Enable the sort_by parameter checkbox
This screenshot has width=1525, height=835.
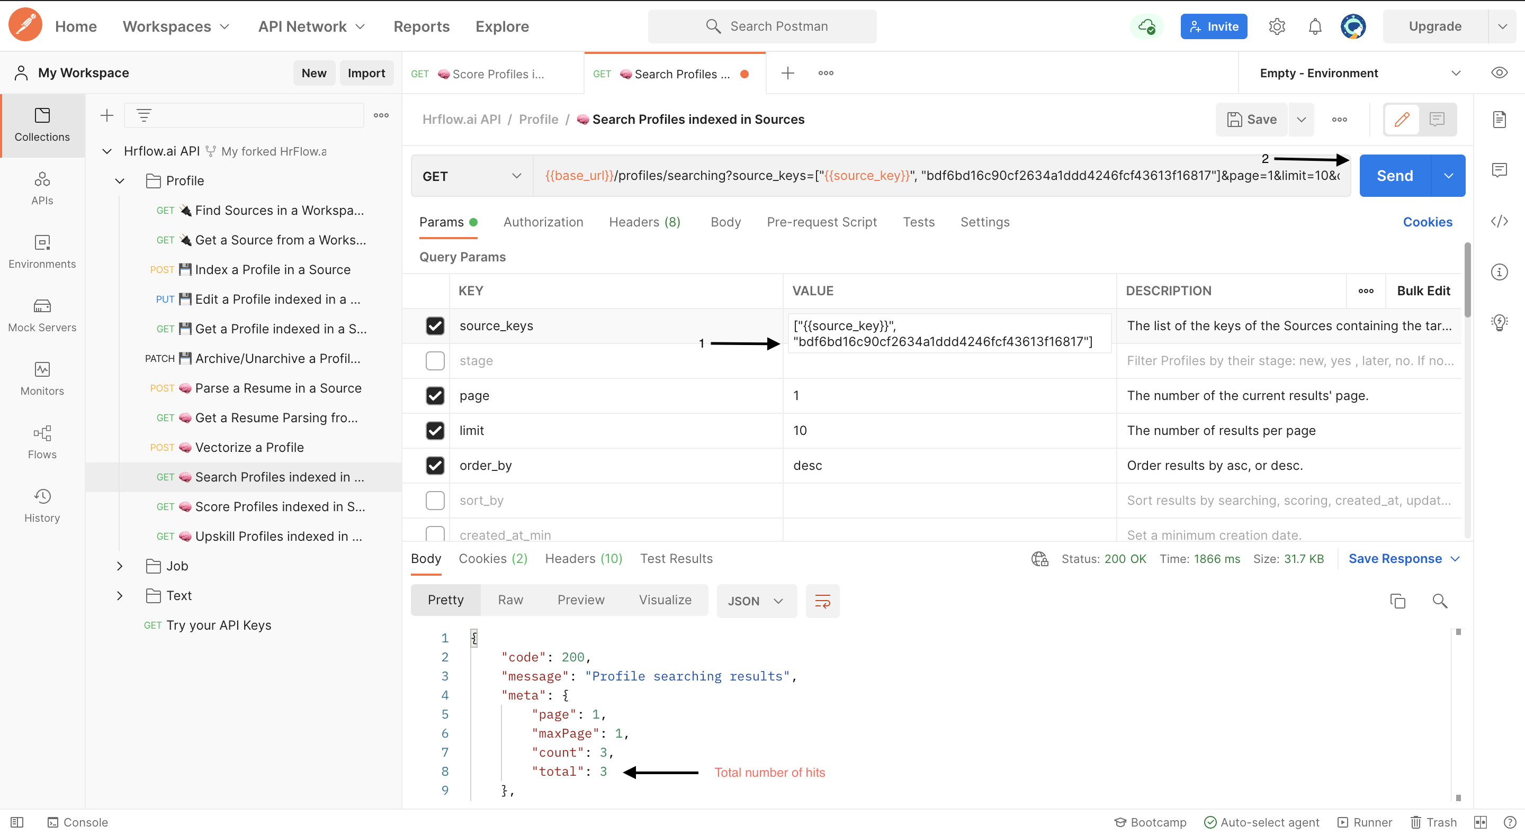tap(435, 500)
